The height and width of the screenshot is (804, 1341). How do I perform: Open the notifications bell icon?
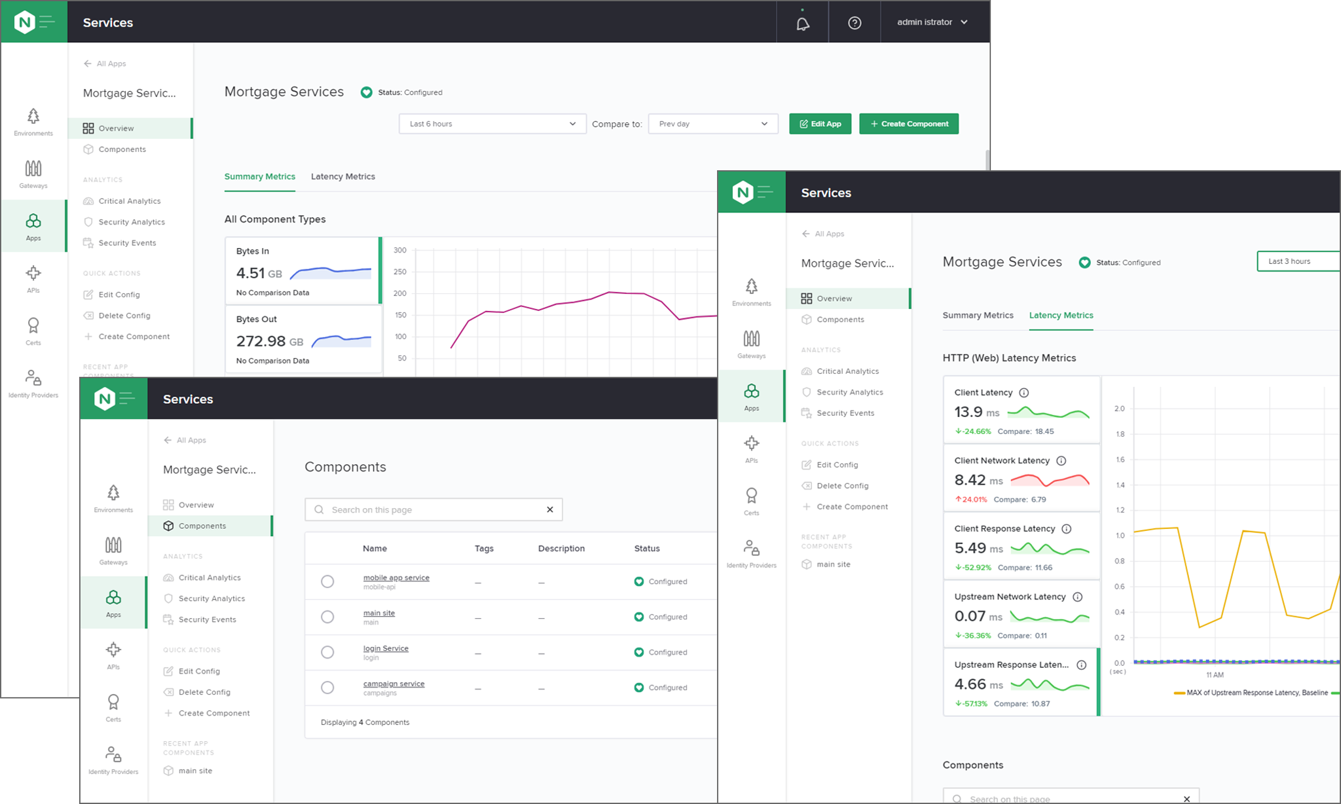pos(802,24)
